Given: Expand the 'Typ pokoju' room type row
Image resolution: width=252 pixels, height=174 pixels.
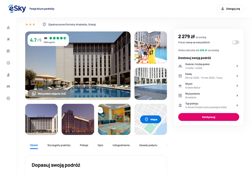Looking at the screenshot, I should pyautogui.click(x=209, y=105).
